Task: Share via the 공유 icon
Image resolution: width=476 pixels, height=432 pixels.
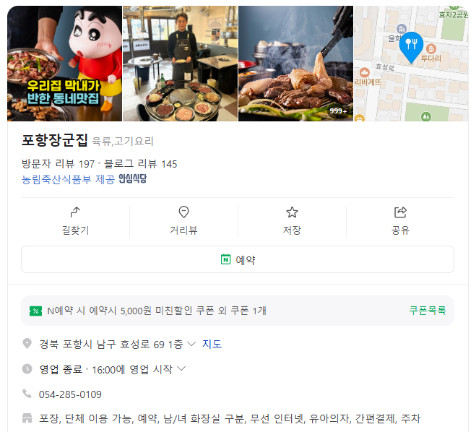Action: click(x=400, y=212)
